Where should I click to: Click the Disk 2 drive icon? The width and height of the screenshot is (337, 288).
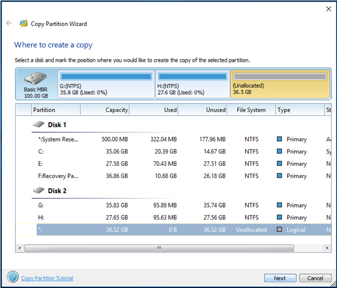39,190
